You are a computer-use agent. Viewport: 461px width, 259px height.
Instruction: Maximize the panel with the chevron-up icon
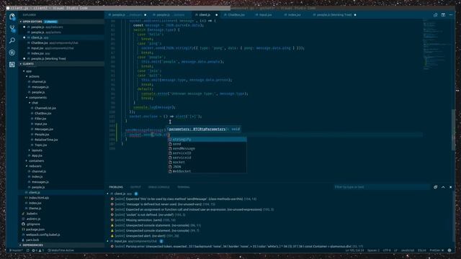[x=443, y=187]
